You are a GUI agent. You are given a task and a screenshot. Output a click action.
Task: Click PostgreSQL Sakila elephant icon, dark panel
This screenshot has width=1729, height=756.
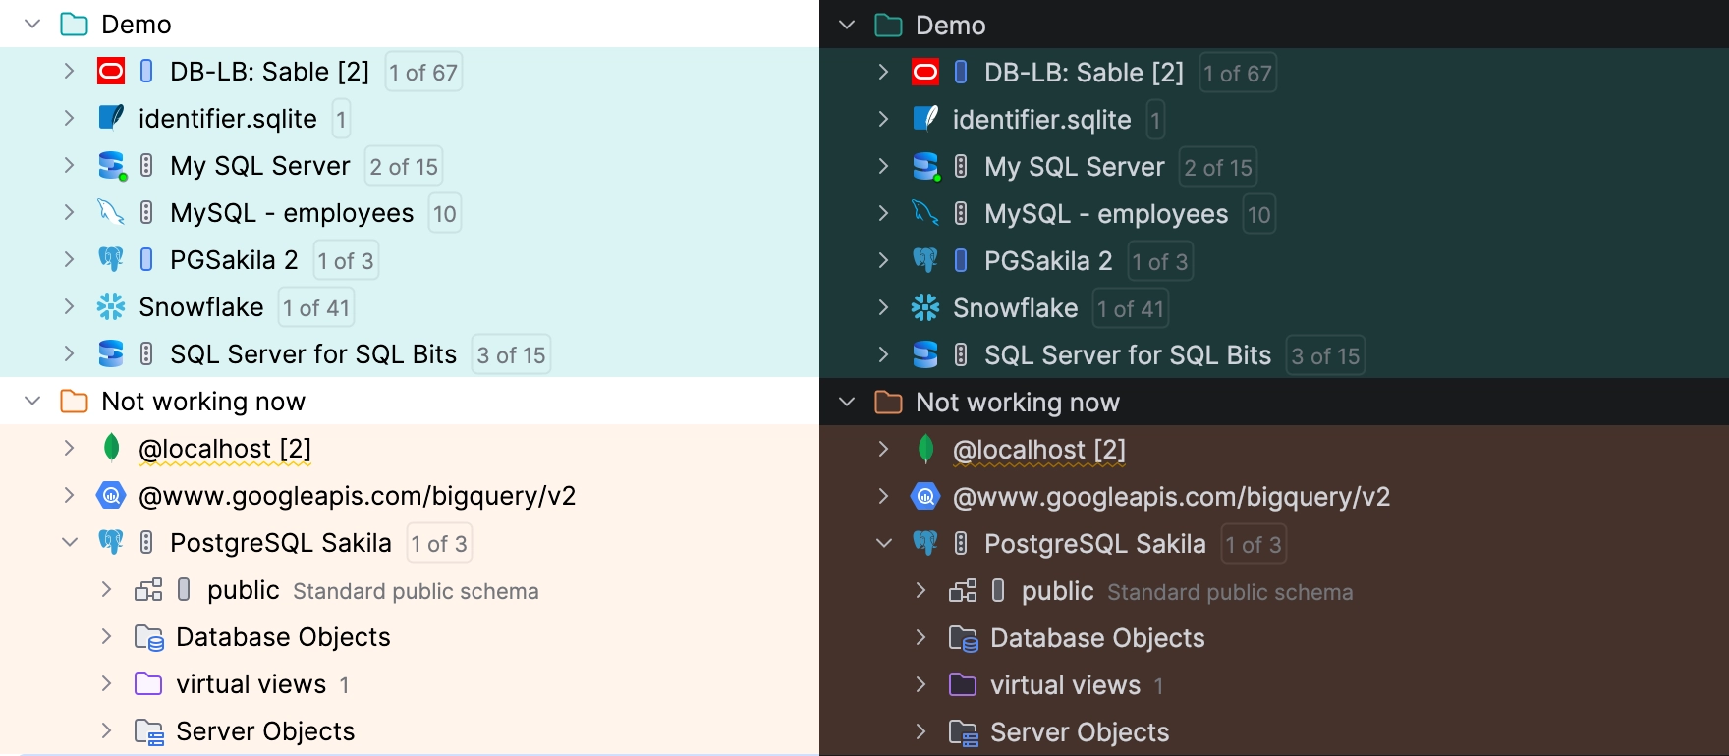925,543
